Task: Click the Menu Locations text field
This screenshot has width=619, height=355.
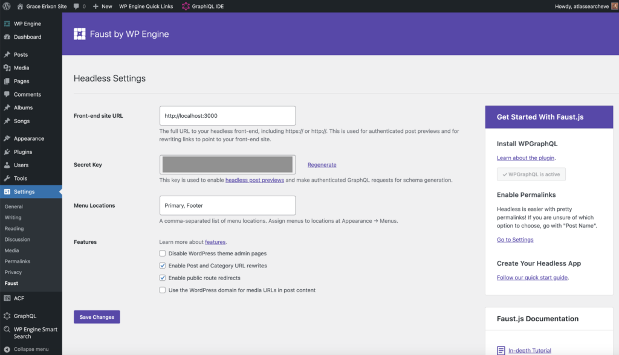Action: (227, 205)
